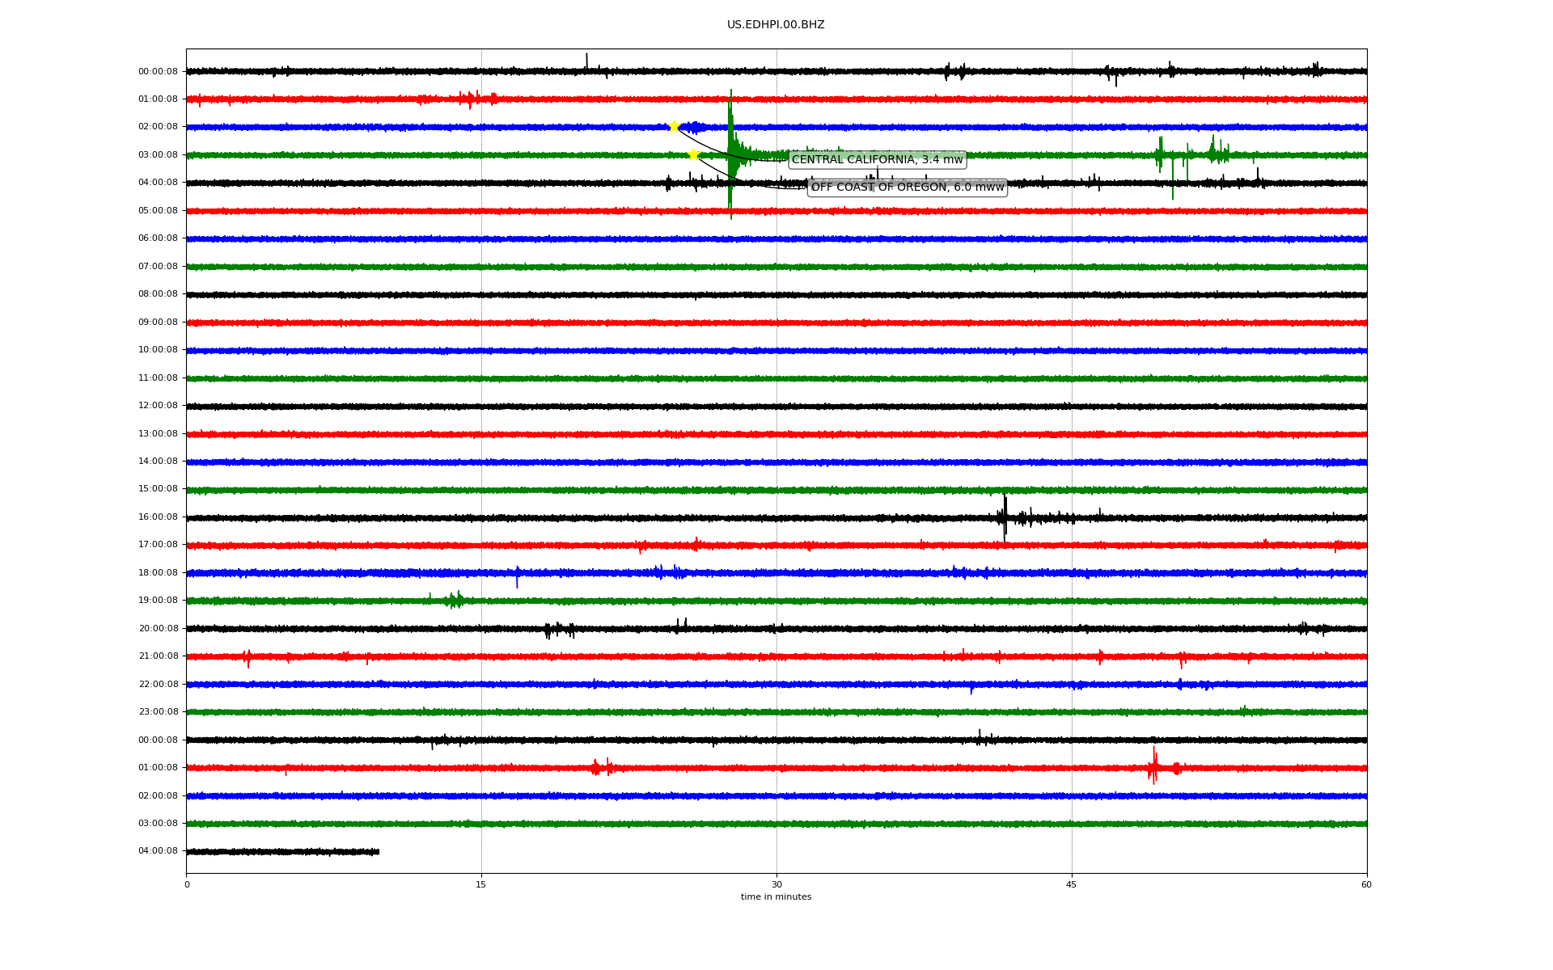Click the 60 tick label on the x-axis
1553x970 pixels.
tap(1366, 884)
